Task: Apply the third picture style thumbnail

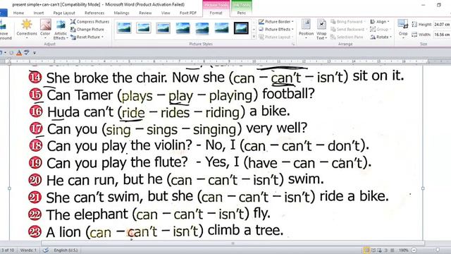Action: tap(163, 28)
